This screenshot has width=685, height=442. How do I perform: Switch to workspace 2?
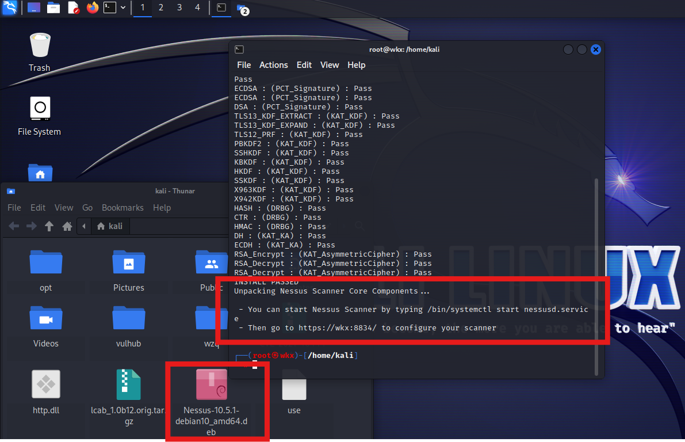coord(161,7)
